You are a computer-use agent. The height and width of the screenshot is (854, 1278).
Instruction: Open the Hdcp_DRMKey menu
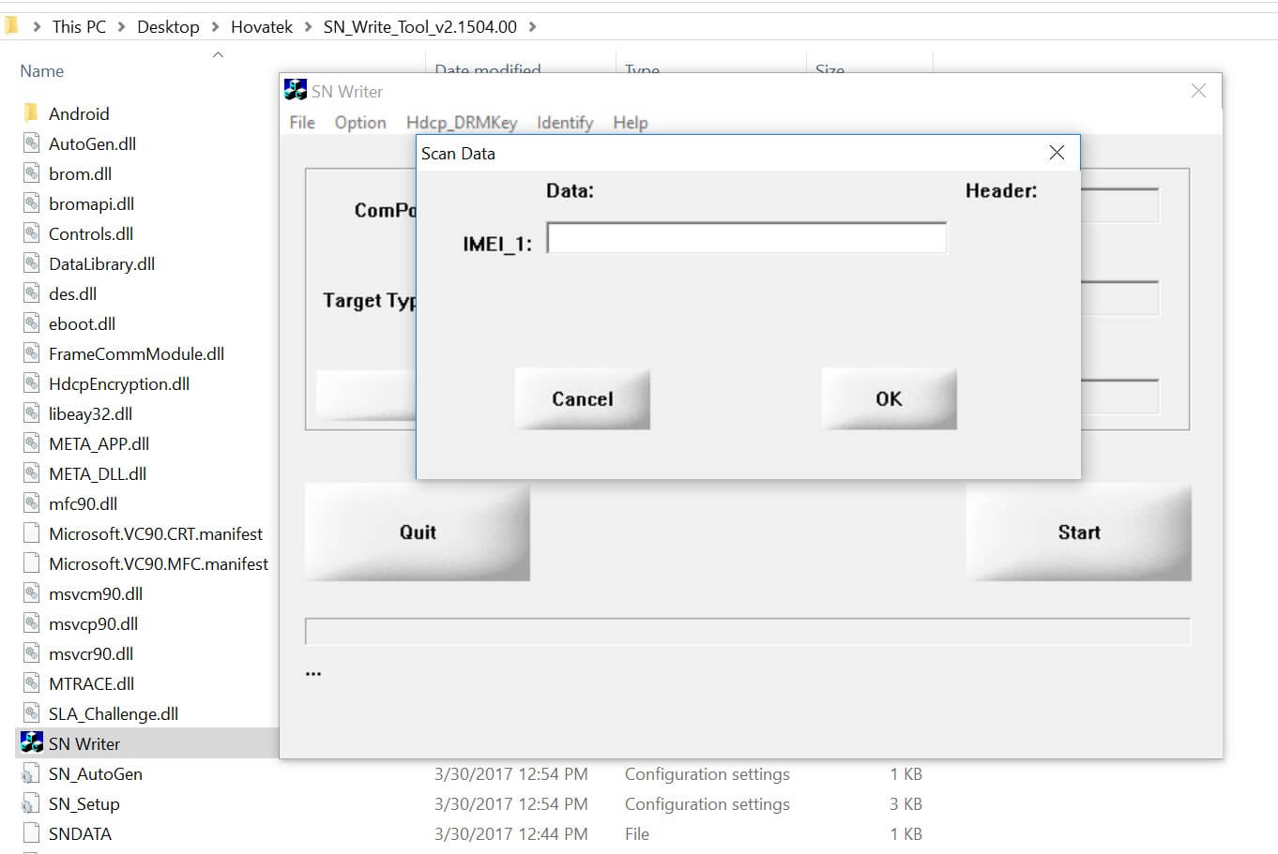pos(461,122)
